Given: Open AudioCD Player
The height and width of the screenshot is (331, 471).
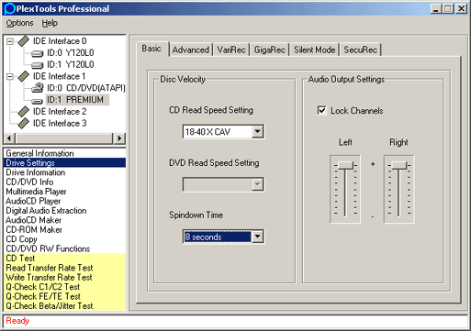Looking at the screenshot, I should (x=64, y=201).
